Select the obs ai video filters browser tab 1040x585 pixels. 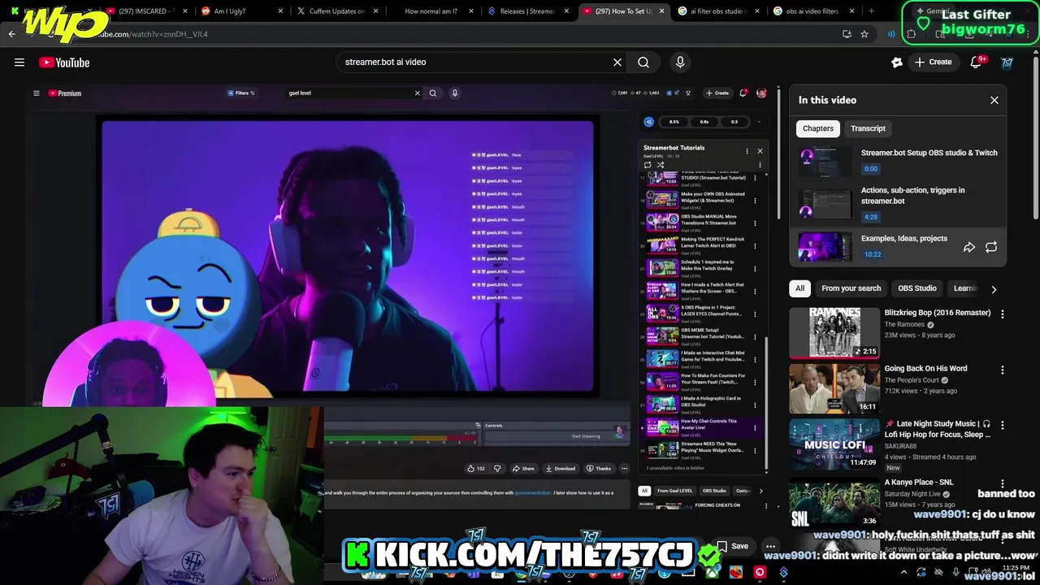click(x=811, y=11)
